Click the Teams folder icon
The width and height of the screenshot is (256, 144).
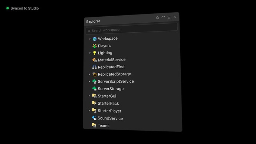click(94, 125)
